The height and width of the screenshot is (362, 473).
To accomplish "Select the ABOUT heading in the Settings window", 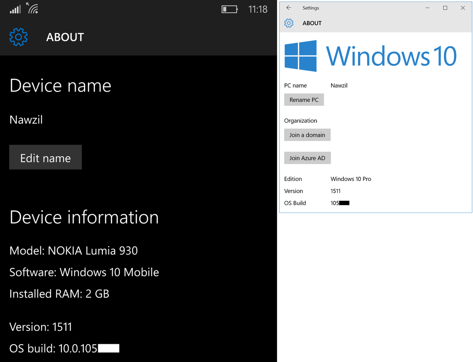I will coord(312,23).
